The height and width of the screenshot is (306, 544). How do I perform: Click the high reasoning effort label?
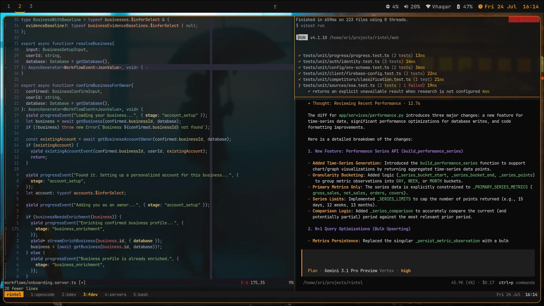point(406,271)
